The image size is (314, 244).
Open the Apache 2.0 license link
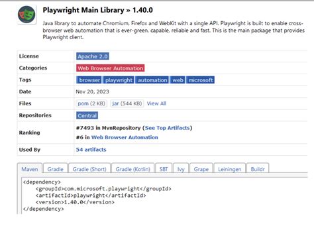tap(93, 56)
